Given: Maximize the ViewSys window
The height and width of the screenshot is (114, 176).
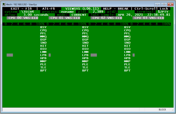Looking at the screenshot, I should (164, 4).
